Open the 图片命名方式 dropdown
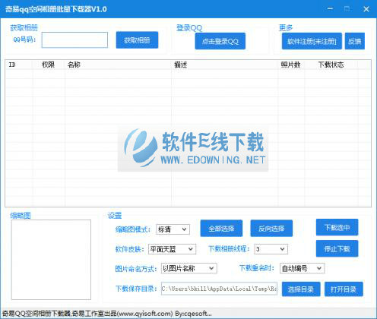 [189, 268]
